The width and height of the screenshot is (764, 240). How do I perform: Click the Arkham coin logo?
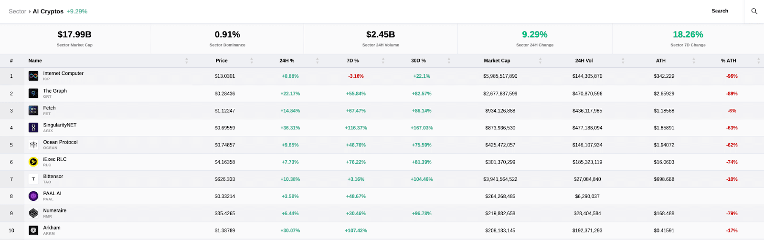pos(33,230)
